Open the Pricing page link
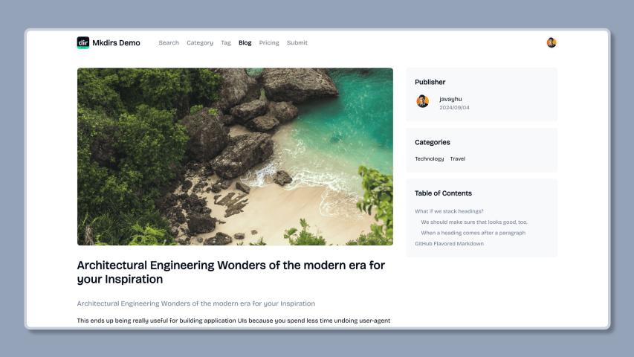The width and height of the screenshot is (634, 357). click(269, 42)
